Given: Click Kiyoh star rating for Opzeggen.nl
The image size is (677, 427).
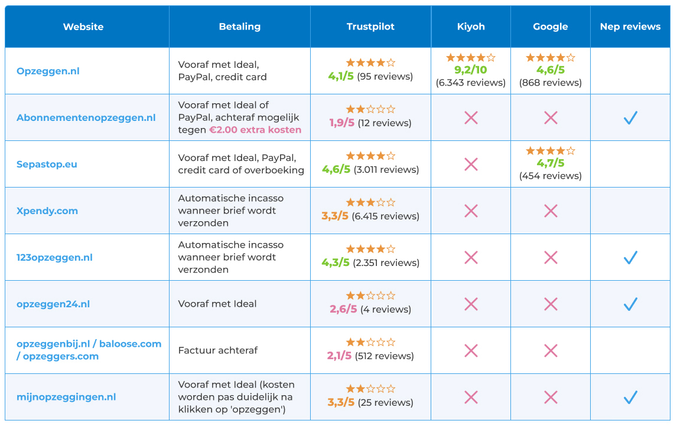Looking at the screenshot, I should click(471, 58).
